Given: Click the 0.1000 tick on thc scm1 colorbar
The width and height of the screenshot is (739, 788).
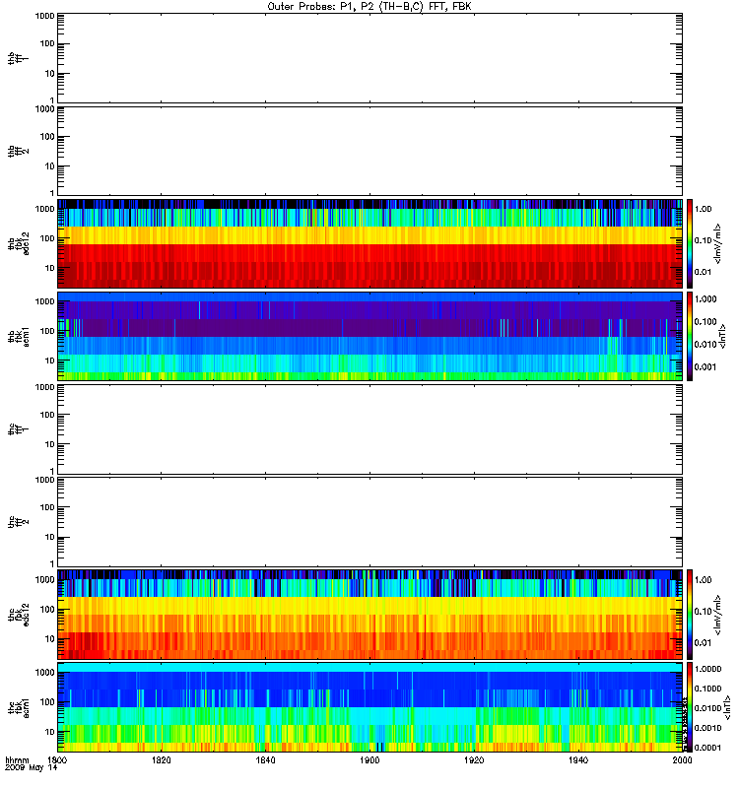Looking at the screenshot, I should pyautogui.click(x=707, y=689).
